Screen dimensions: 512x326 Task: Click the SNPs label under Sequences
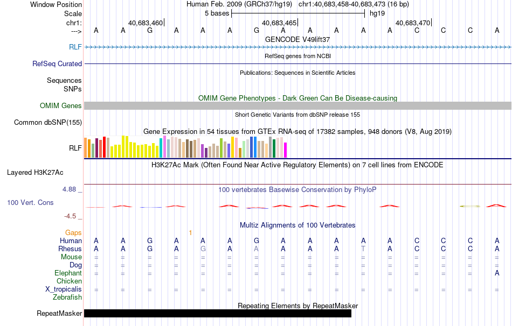tap(73, 89)
